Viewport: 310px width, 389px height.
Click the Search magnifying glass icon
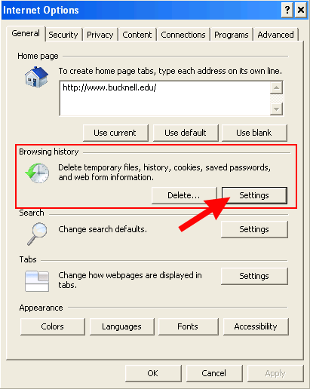coord(37,234)
